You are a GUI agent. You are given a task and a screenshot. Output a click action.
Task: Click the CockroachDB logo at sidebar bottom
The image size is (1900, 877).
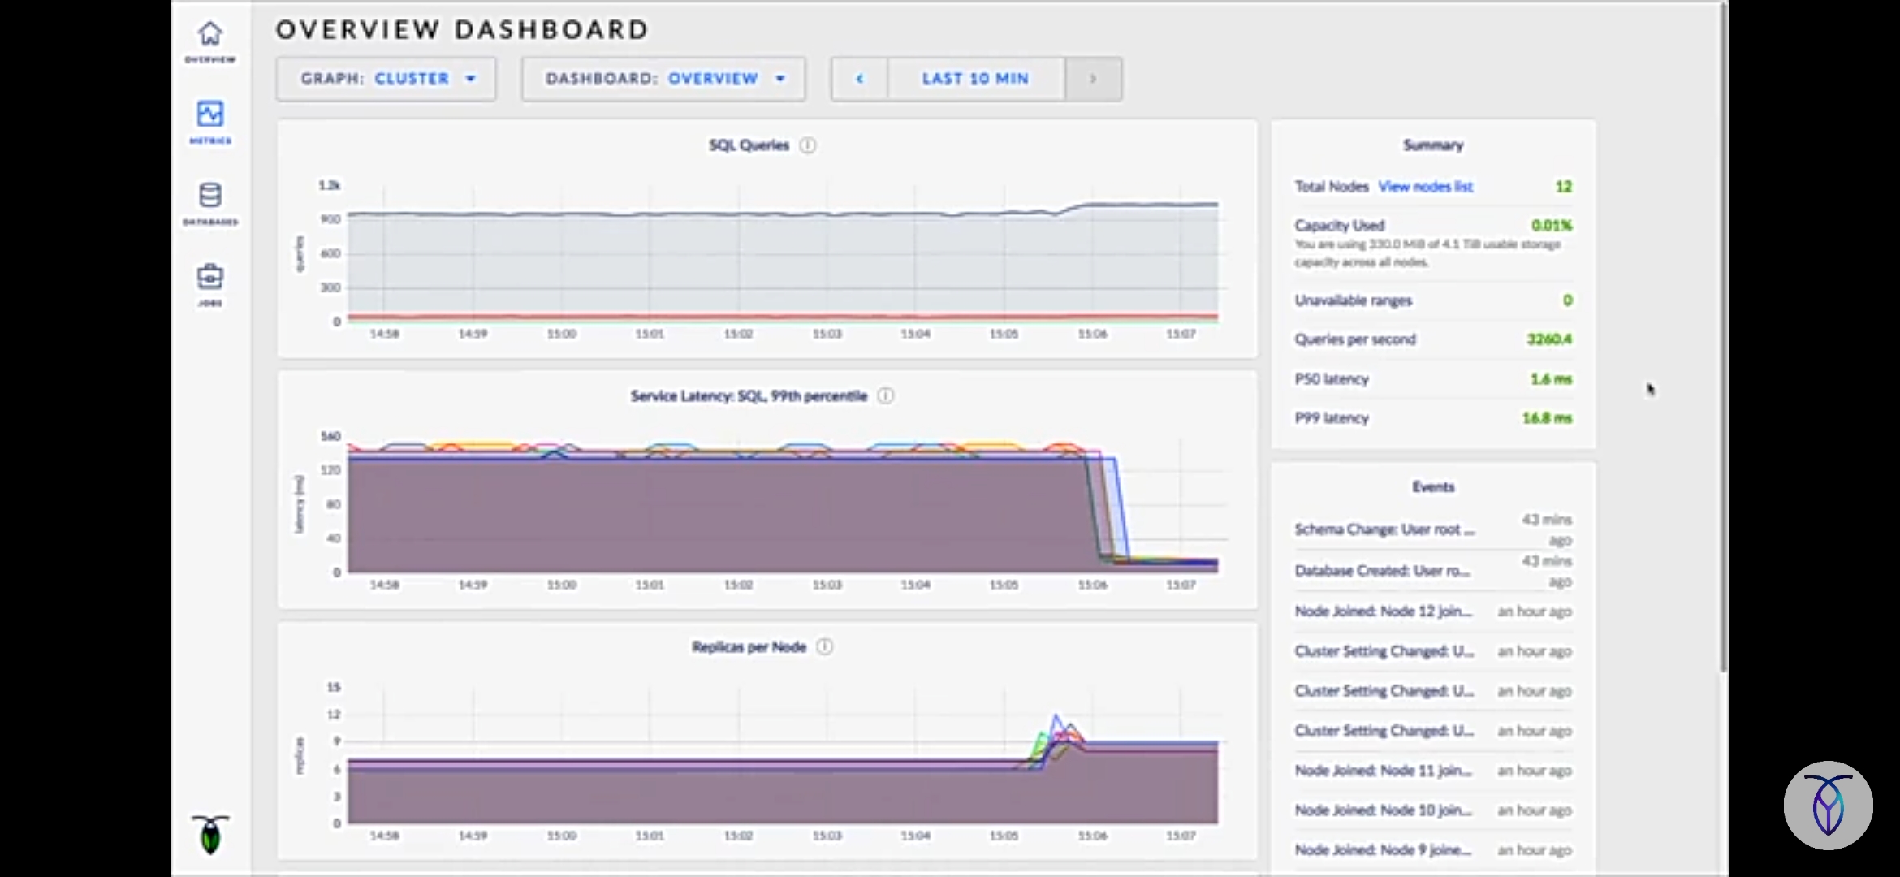click(210, 834)
